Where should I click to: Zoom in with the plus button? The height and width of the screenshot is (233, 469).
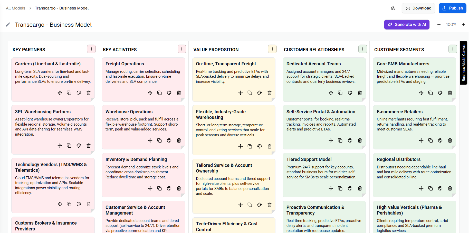(464, 25)
